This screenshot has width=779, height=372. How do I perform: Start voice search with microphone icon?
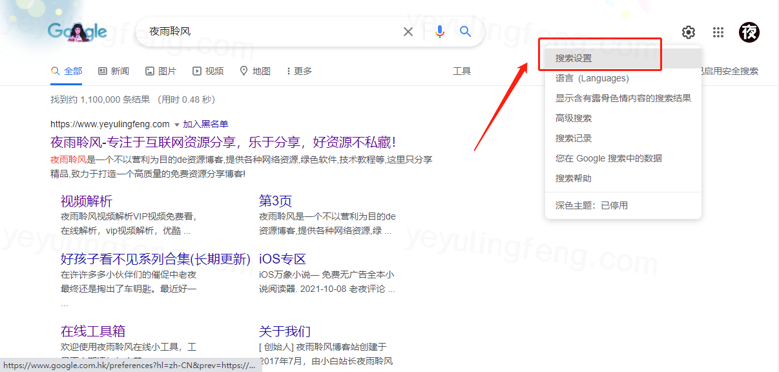(x=440, y=32)
